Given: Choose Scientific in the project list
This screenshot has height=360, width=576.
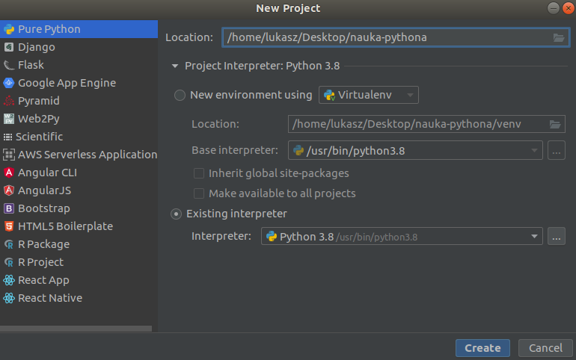Looking at the screenshot, I should click(40, 137).
